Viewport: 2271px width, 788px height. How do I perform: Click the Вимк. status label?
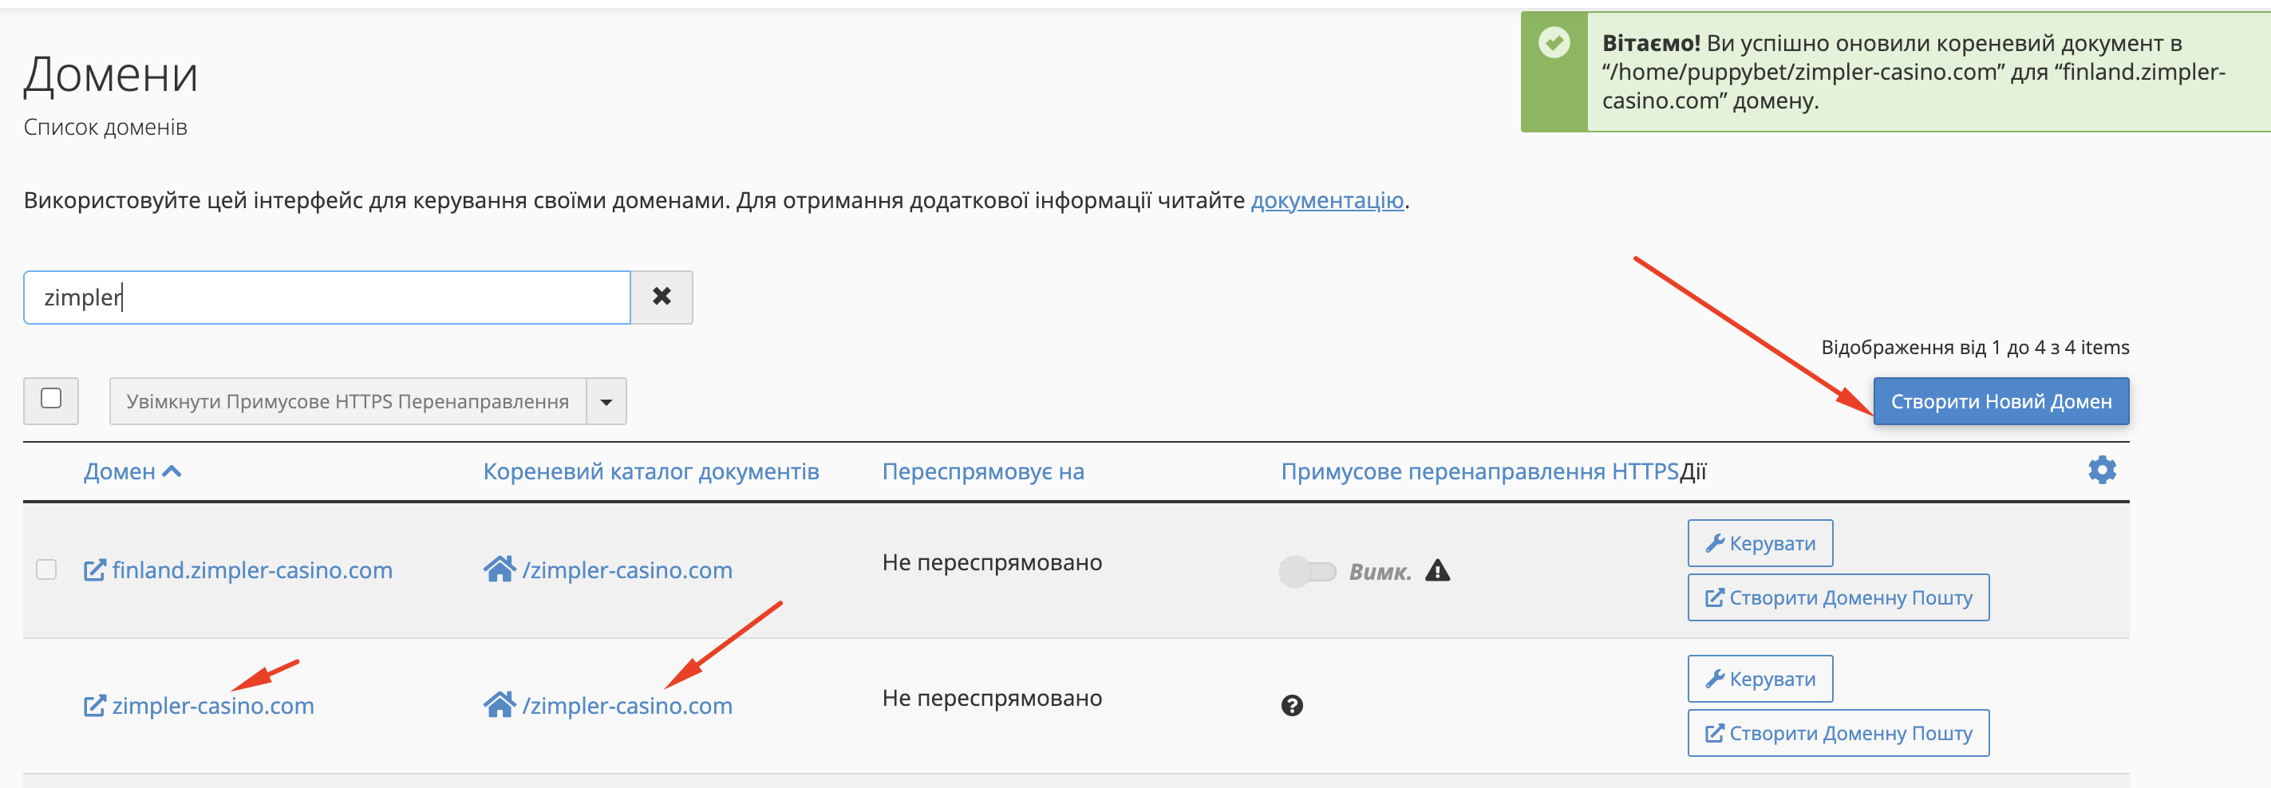1380,572
